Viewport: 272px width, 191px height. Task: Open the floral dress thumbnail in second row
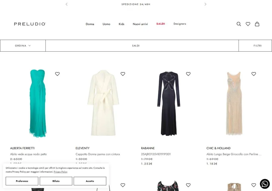coord(168,186)
